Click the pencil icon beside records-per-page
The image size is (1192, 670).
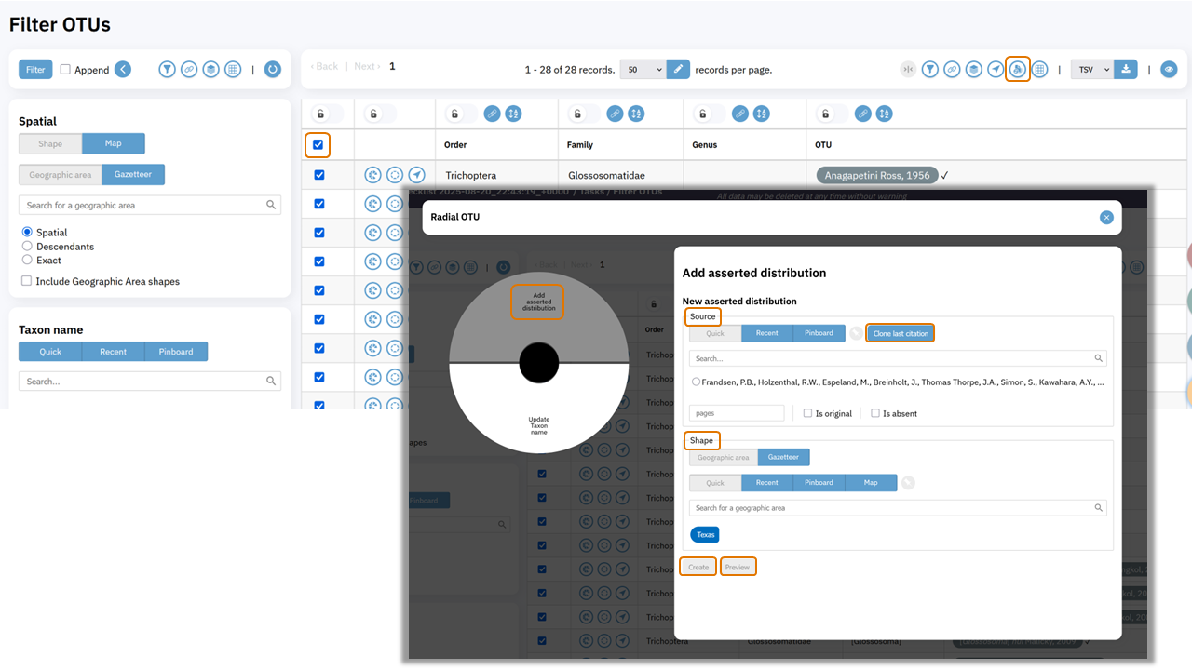pyautogui.click(x=679, y=69)
